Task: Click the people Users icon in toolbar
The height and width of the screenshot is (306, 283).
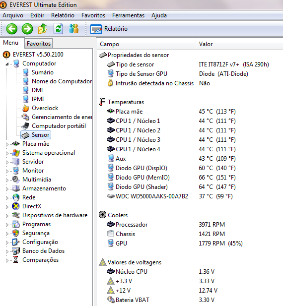Action: [x=73, y=29]
